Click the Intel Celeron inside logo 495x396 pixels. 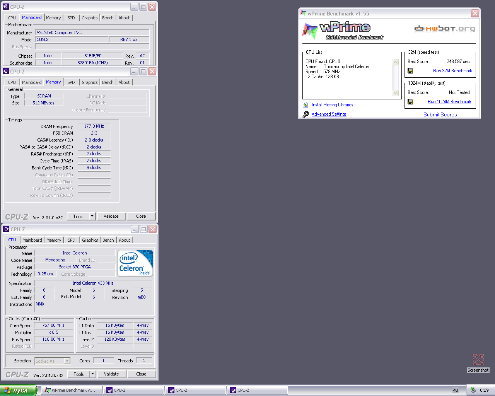pos(135,263)
